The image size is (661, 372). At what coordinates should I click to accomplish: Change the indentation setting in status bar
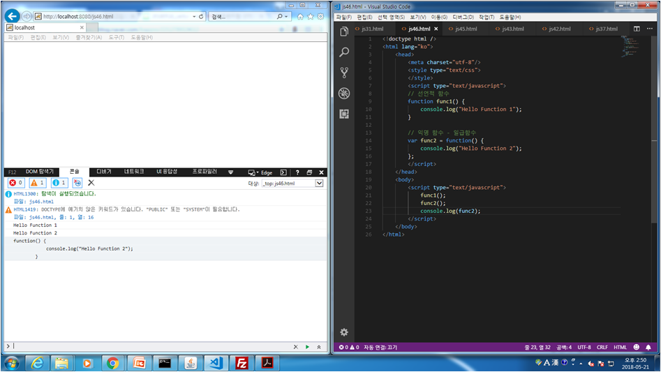point(564,347)
